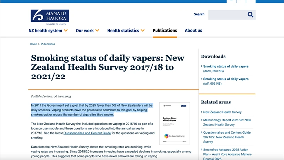Click the magnifying glass search icon
Image resolution: width=284 pixels, height=160 pixels.
[251, 15]
